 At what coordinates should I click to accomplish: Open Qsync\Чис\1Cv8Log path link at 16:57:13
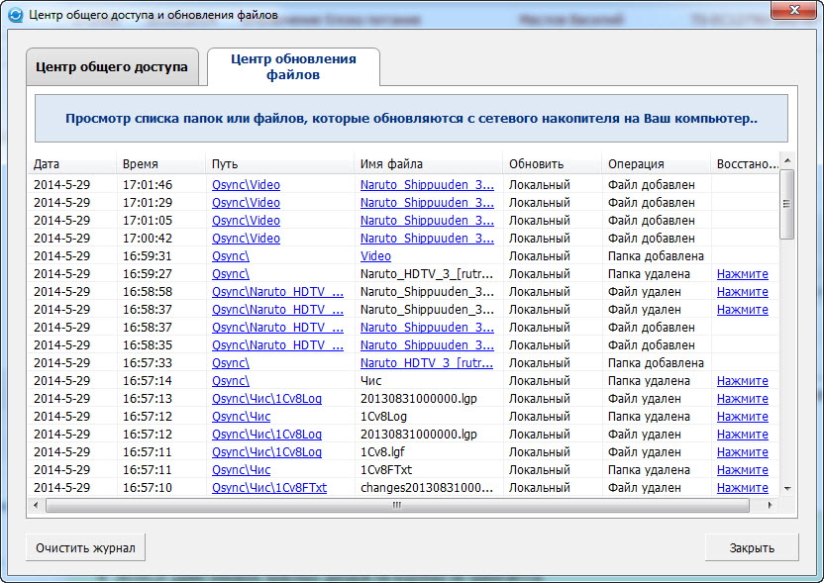pyautogui.click(x=267, y=399)
